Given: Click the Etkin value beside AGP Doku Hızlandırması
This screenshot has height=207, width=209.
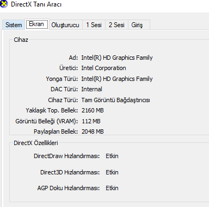Looking at the screenshot, I should coord(112,188).
